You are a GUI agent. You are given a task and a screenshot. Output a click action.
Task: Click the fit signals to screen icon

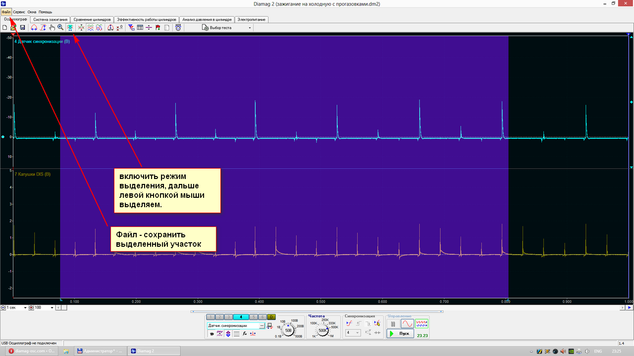click(81, 28)
